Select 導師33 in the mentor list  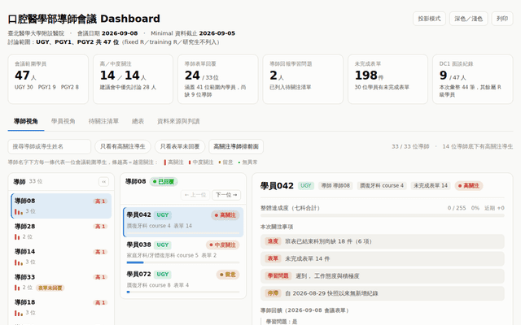click(61, 282)
